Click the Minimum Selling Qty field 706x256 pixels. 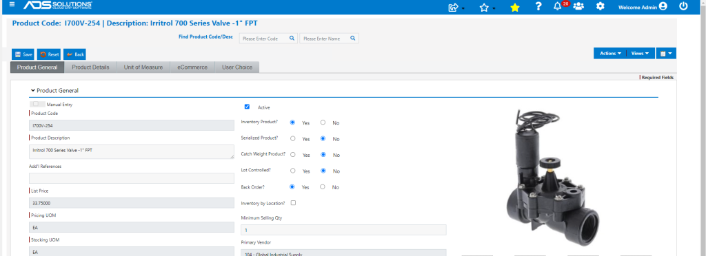coord(343,230)
